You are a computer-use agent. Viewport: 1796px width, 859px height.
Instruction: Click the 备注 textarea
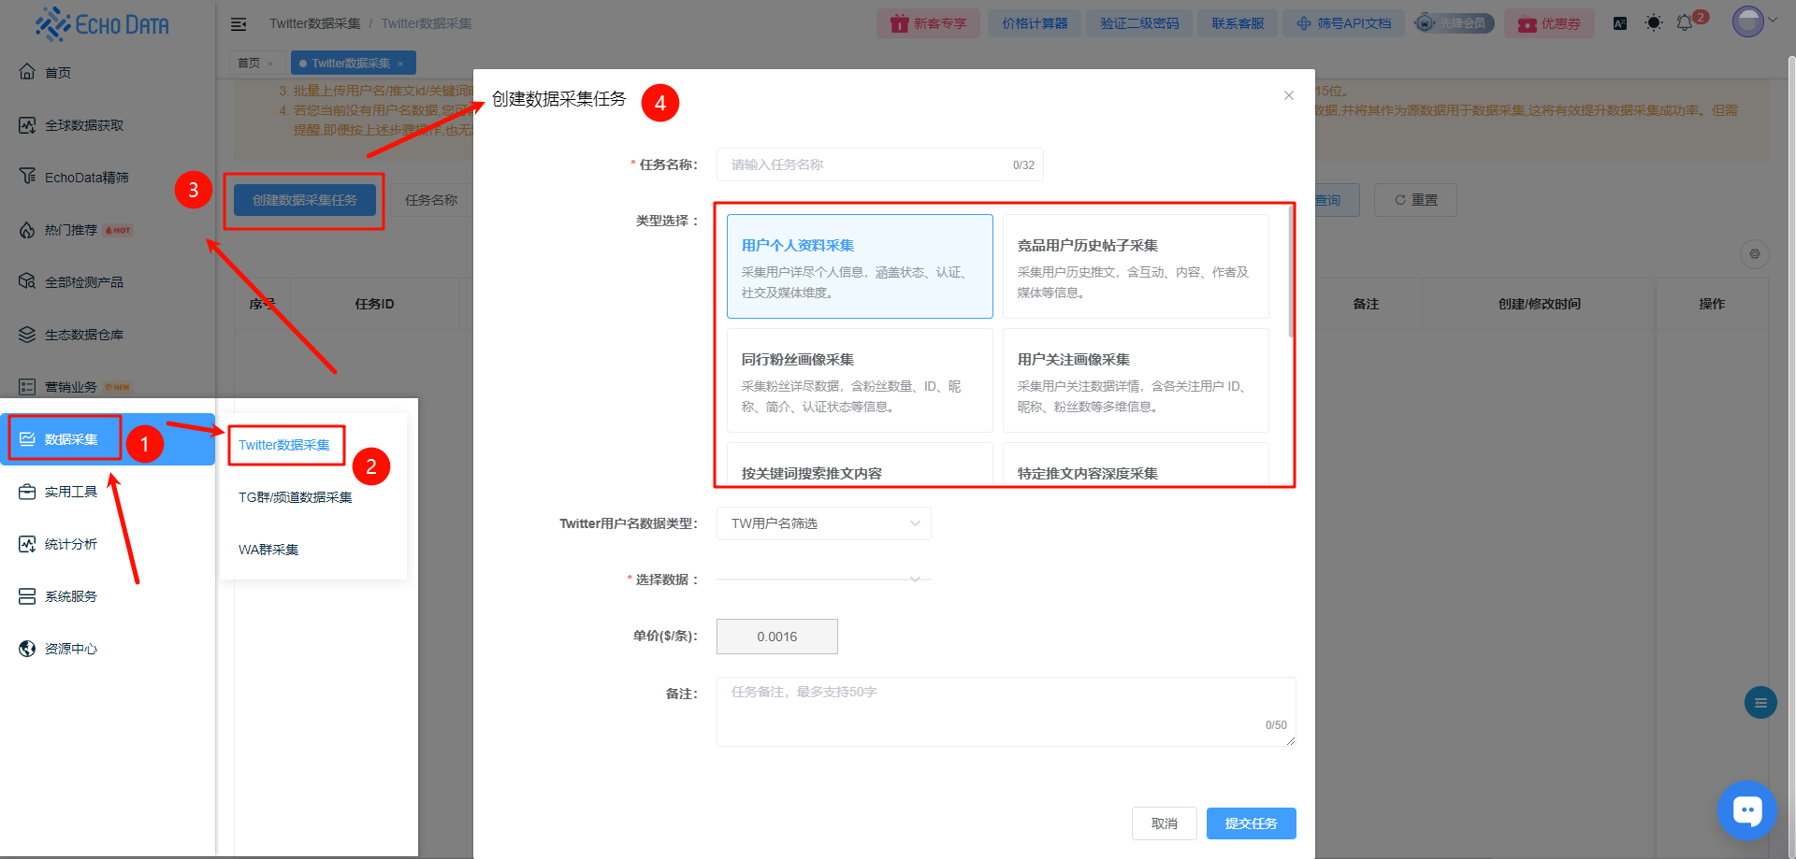[1006, 711]
